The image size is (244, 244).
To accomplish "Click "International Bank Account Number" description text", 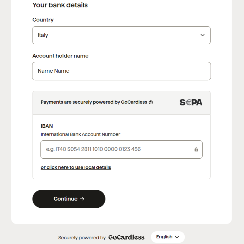I will click(80, 134).
